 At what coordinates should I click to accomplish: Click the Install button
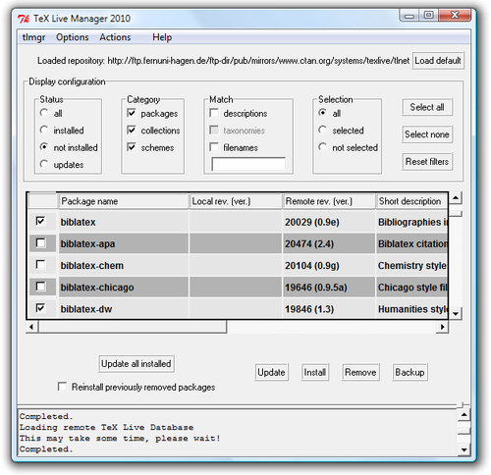[x=314, y=372]
